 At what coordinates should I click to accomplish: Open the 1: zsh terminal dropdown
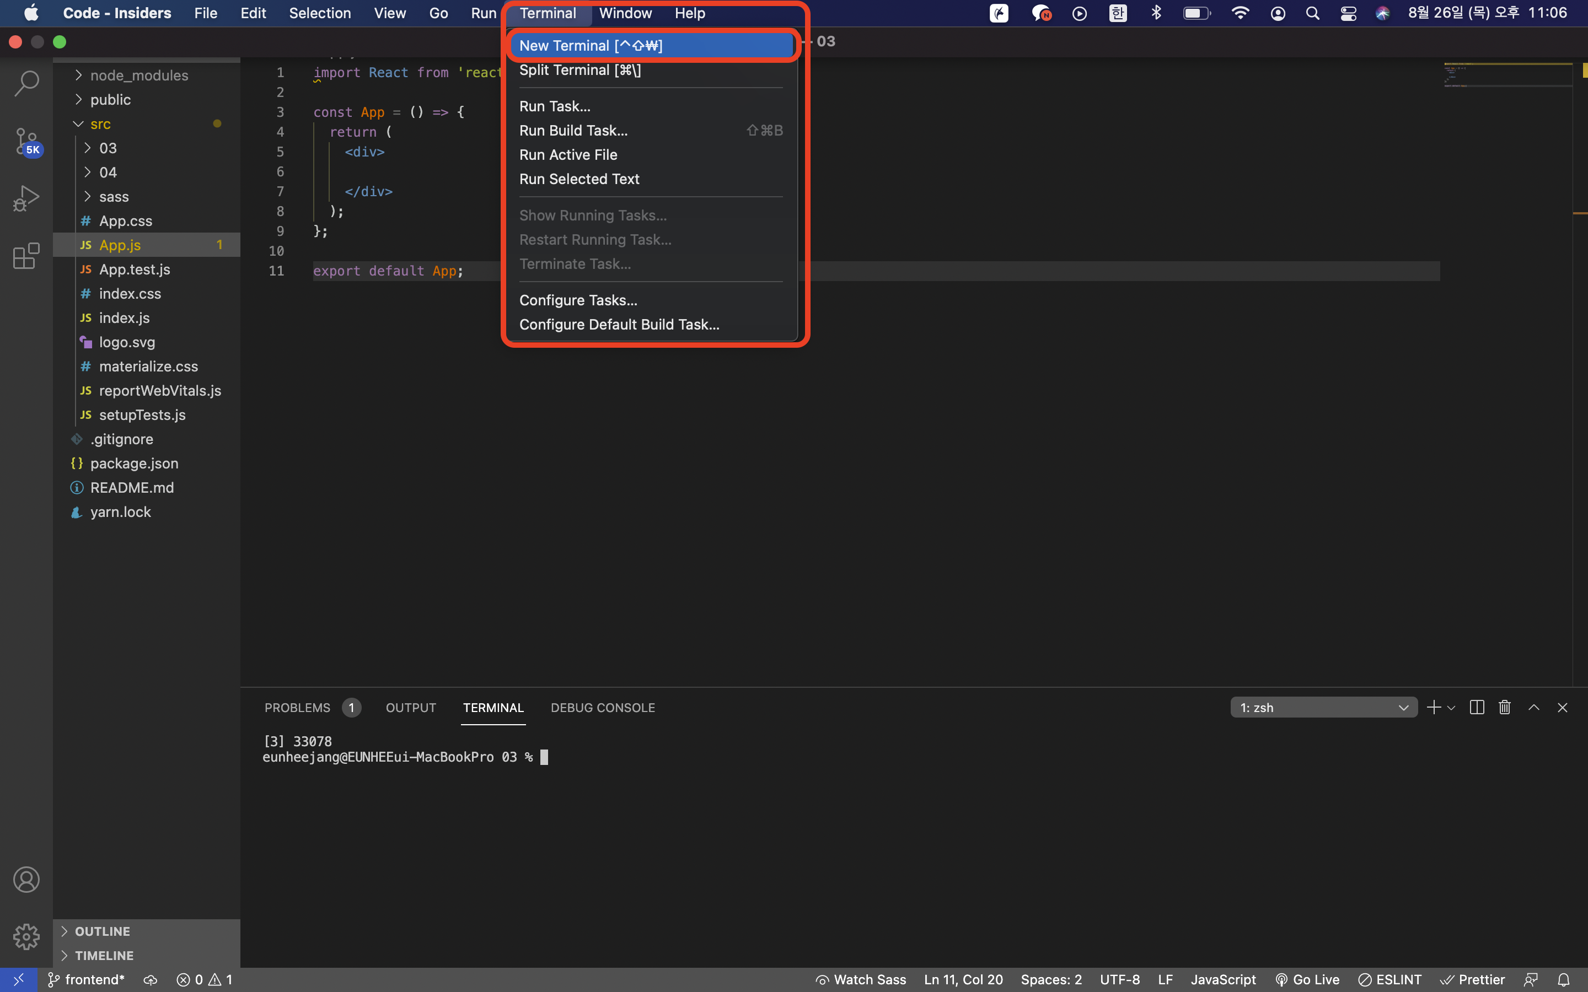[x=1323, y=707]
